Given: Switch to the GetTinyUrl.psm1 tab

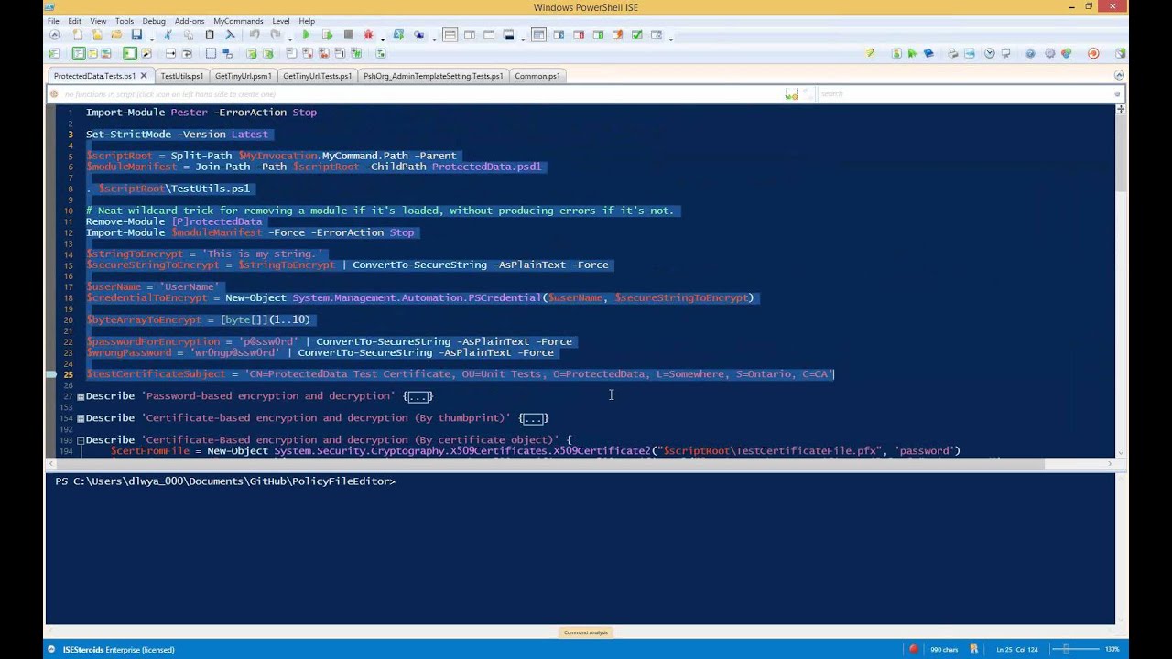Looking at the screenshot, I should pyautogui.click(x=243, y=76).
